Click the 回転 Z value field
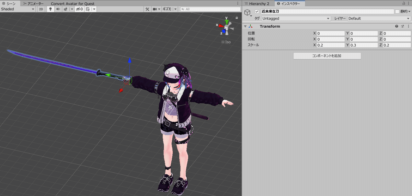412x196 pixels. [397, 39]
